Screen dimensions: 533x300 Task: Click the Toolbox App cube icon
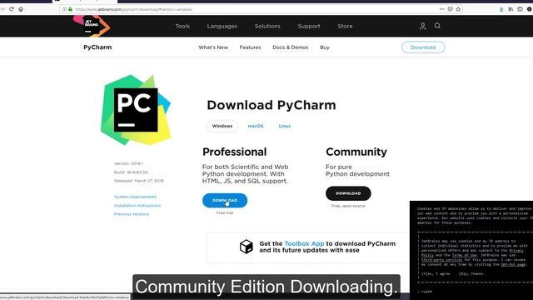click(247, 247)
